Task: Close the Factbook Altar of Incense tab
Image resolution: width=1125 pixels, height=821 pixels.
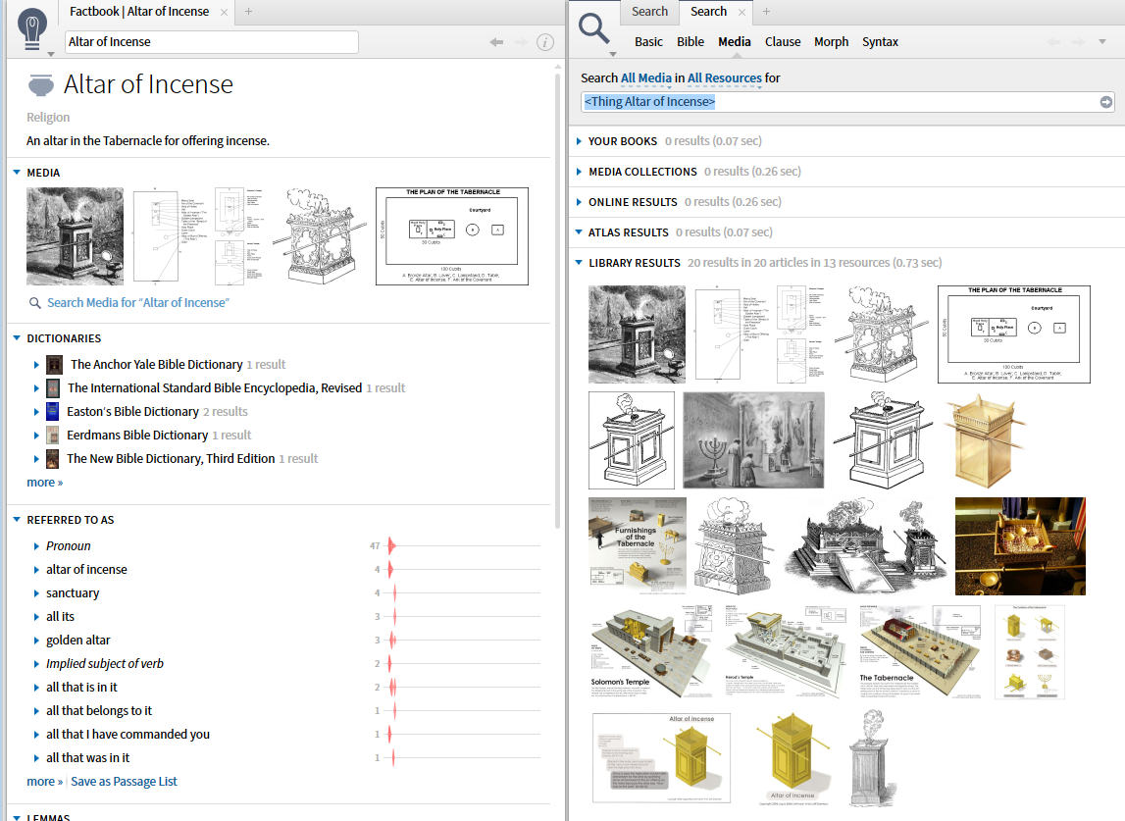Action: click(224, 12)
